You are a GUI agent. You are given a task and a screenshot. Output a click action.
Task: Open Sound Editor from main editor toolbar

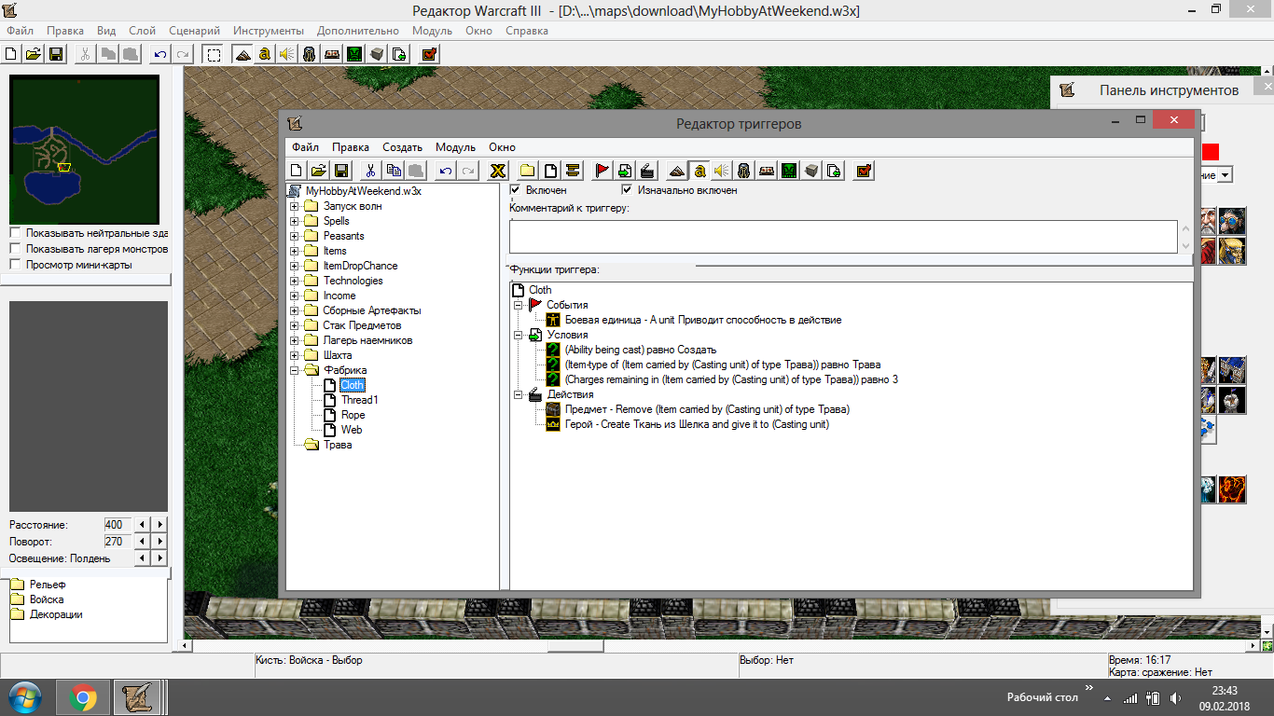(x=287, y=54)
